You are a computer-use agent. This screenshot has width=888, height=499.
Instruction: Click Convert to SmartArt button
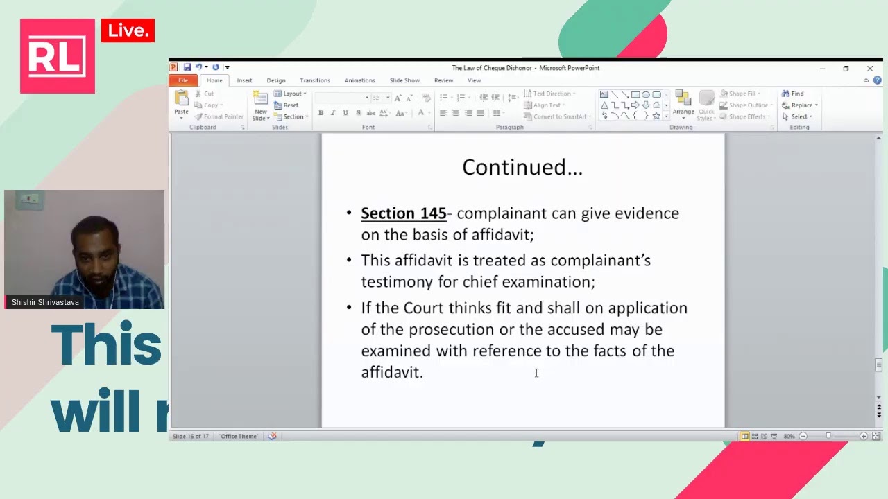556,116
